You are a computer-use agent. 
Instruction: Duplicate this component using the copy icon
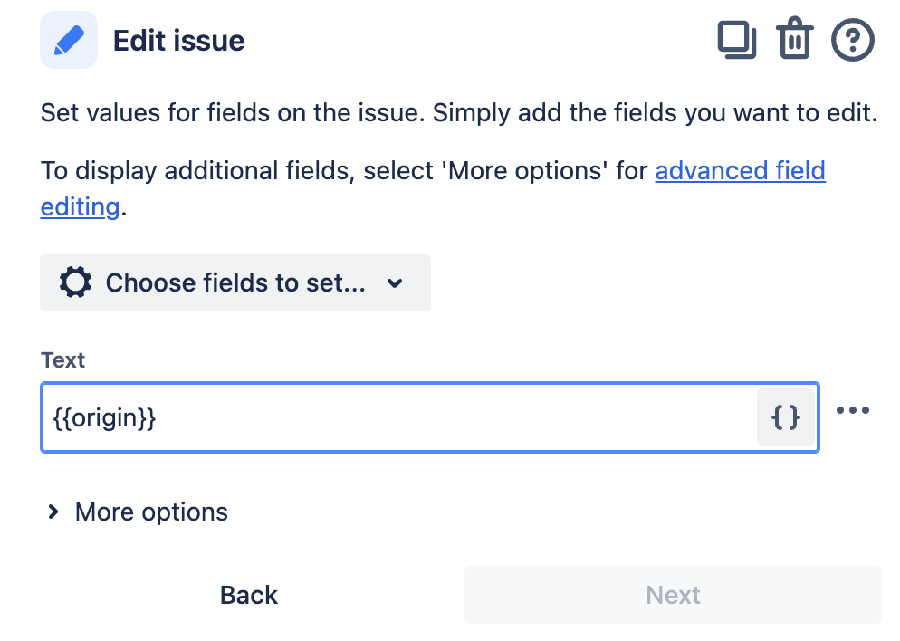click(x=737, y=41)
